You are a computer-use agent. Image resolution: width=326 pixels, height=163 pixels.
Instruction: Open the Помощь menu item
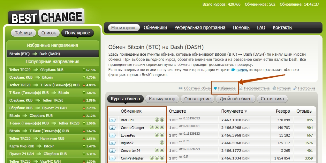coord(241,27)
